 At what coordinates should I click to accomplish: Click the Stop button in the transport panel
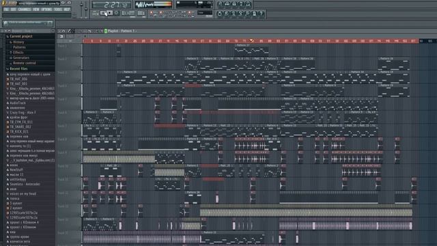[x=110, y=13]
